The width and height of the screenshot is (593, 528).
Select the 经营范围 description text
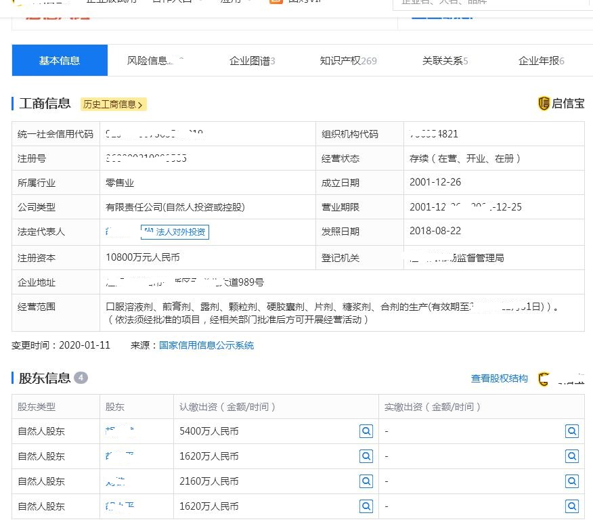tap(332, 313)
